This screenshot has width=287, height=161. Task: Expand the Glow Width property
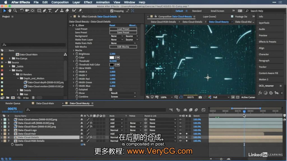tap(74, 68)
